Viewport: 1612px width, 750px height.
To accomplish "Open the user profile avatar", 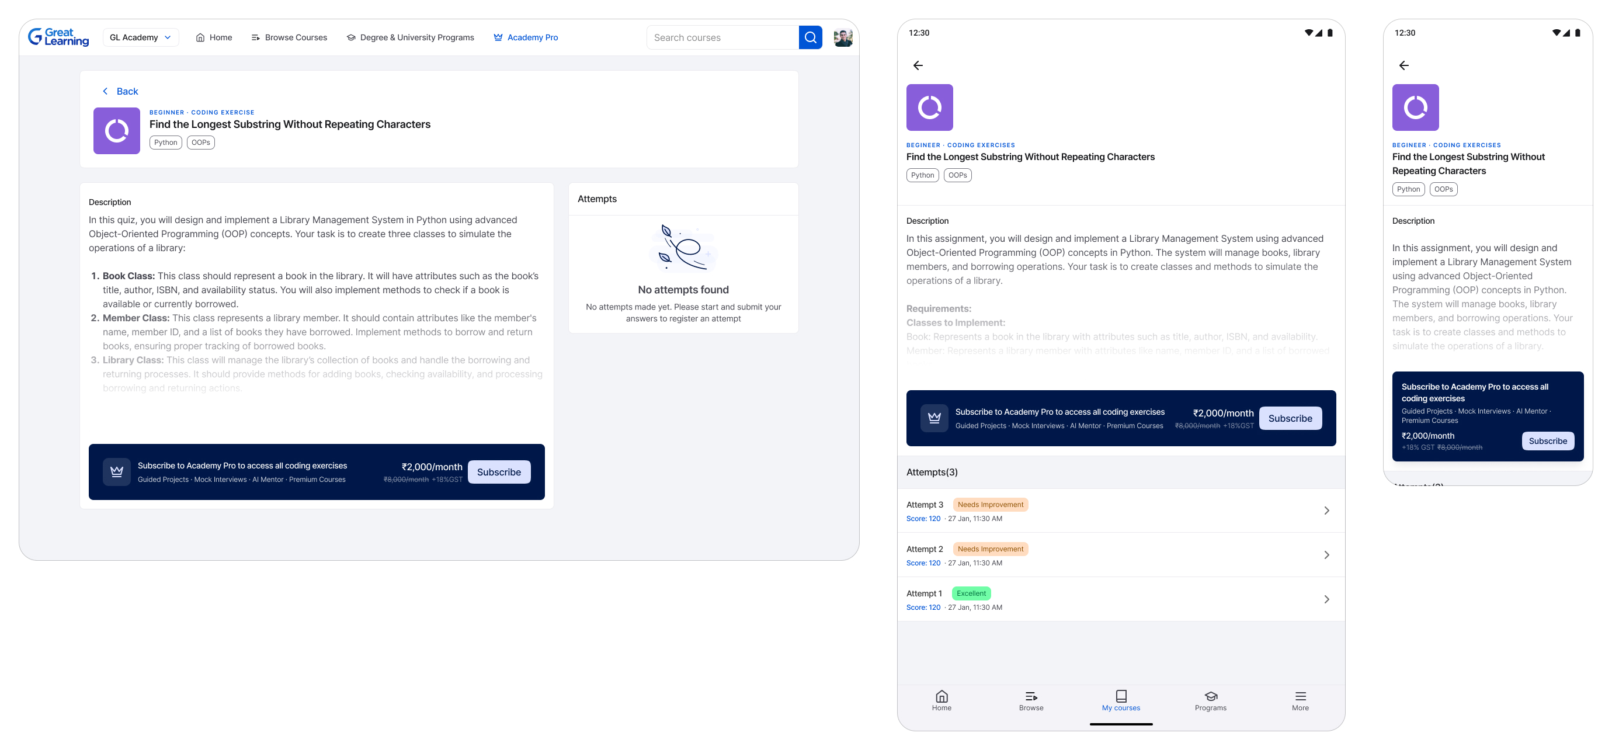I will click(842, 37).
